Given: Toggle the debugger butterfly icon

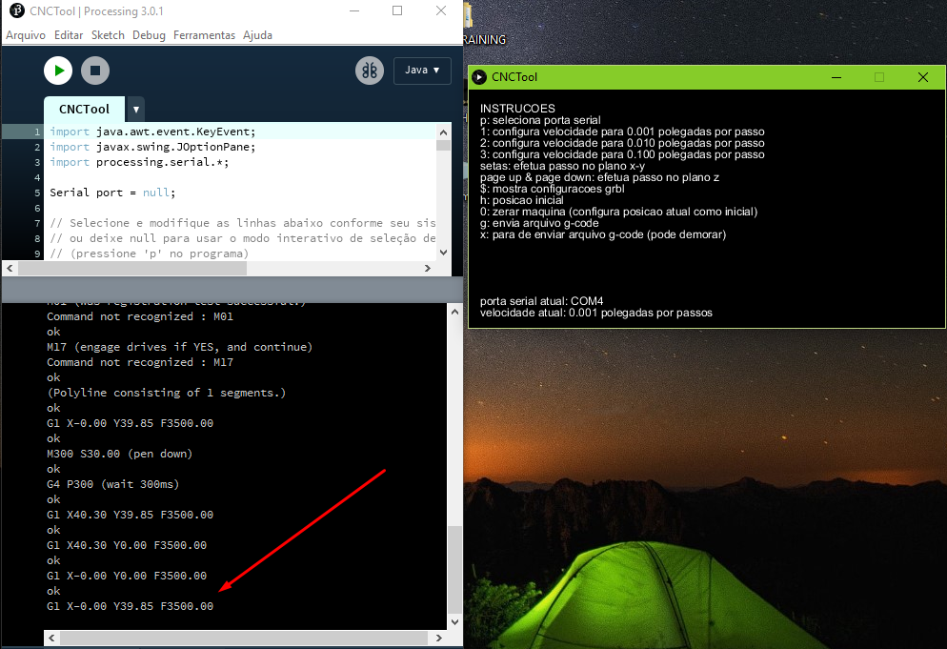Looking at the screenshot, I should point(370,71).
